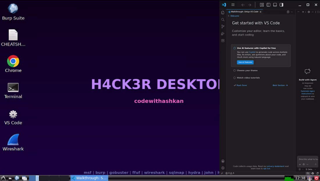
Task: Go to Next Section
Action: (280, 85)
